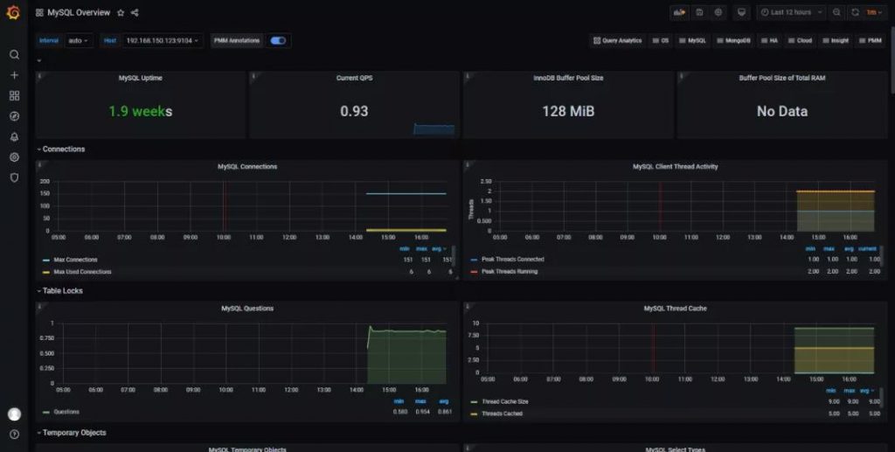Save the dashboard with the disk icon
The image size is (895, 452).
[699, 12]
